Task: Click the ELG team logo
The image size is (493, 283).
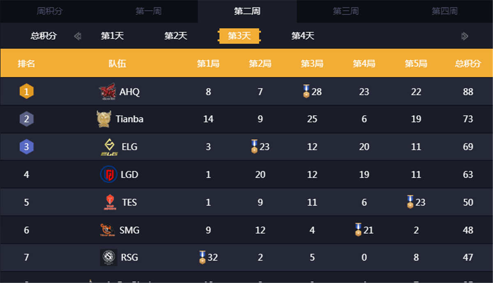Action: click(x=109, y=147)
